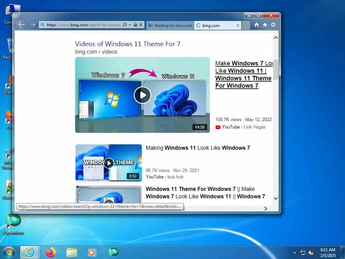Open 'Windows 11 Theme For Windows 7 ||' video link
Screen dimensions: 345x259
coord(206,193)
